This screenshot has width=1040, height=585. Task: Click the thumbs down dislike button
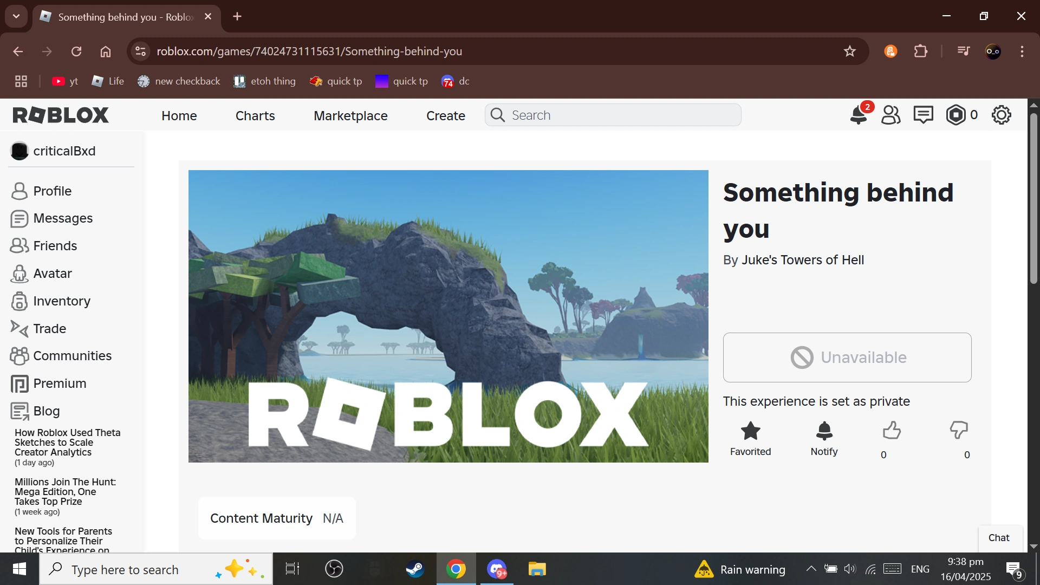coord(959,431)
